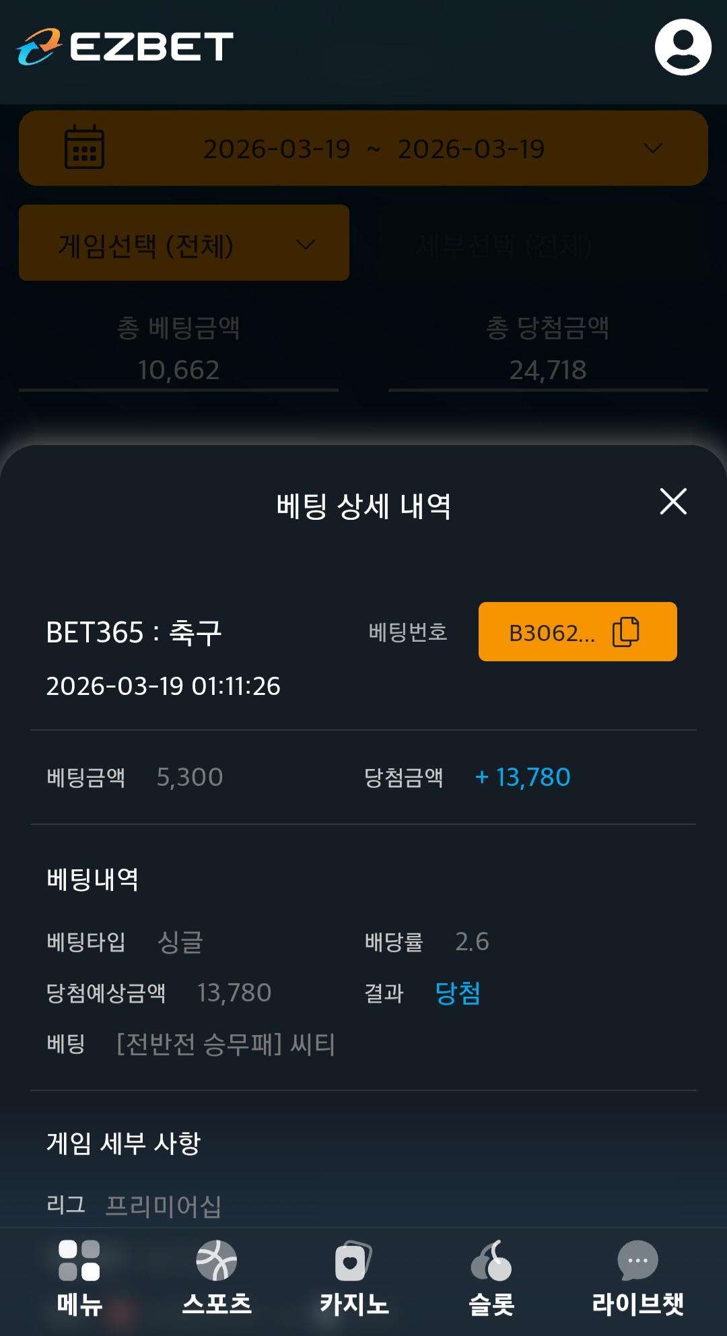Close the betting details panel
This screenshot has width=727, height=1336.
coord(673,502)
